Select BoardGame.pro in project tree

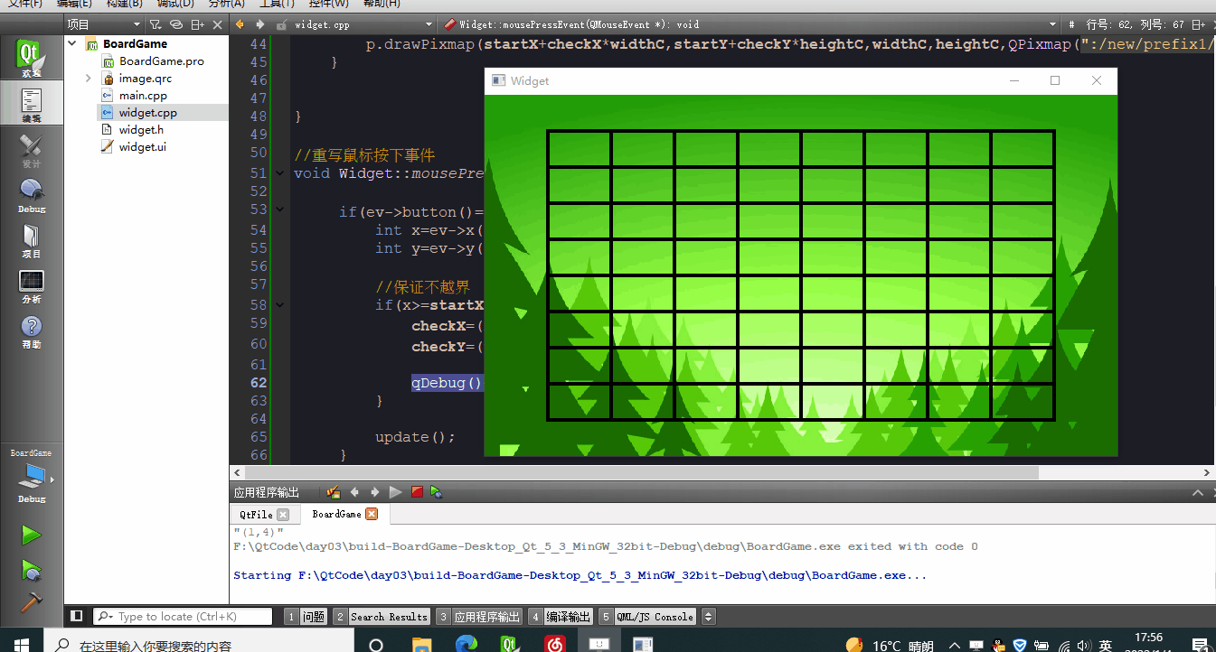click(x=161, y=61)
